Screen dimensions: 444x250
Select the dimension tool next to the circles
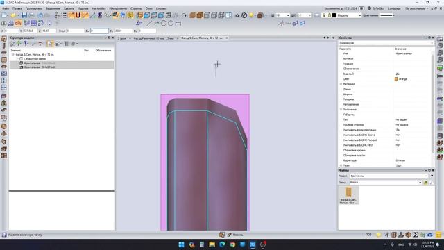[178, 23]
